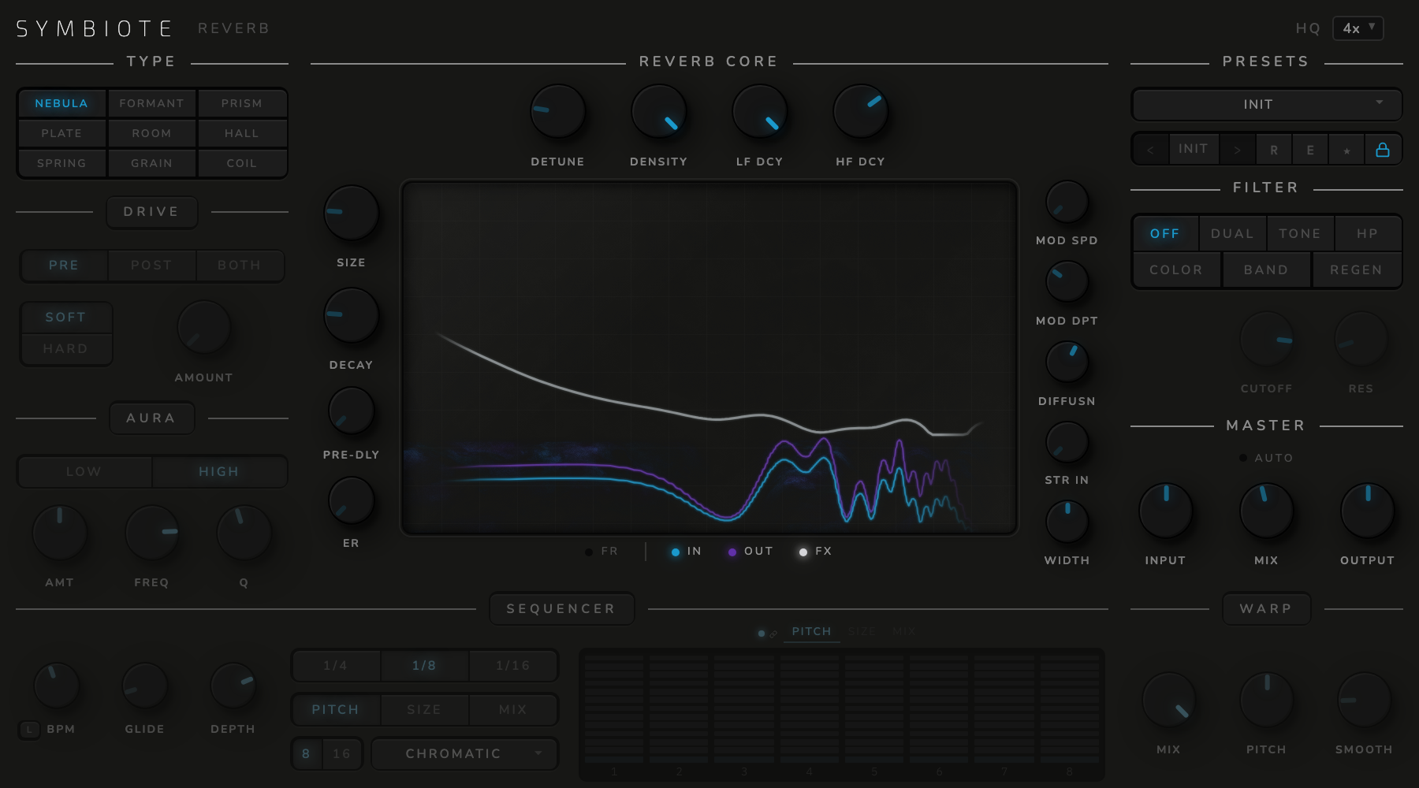Click the Drive AMOUNT knob
Viewport: 1419px width, 788px height.
pyautogui.click(x=203, y=327)
